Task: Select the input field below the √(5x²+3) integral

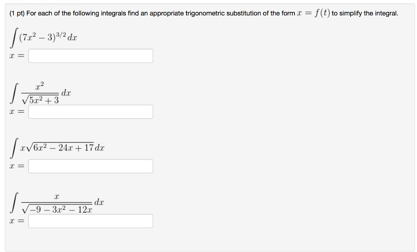Action: point(90,112)
